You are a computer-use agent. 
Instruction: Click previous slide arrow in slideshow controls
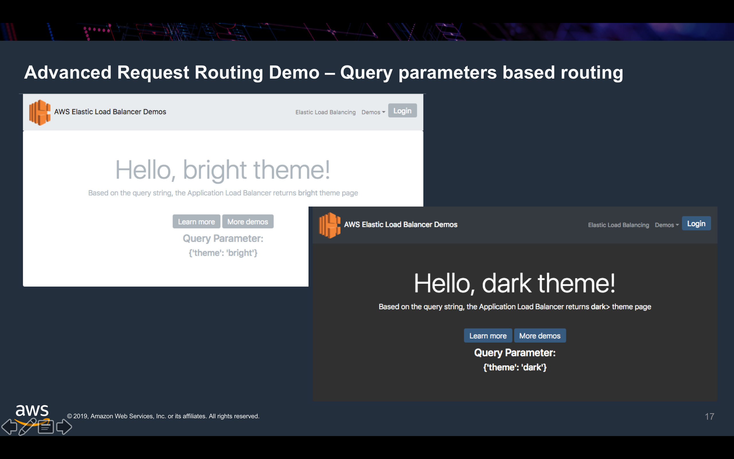[x=10, y=427]
